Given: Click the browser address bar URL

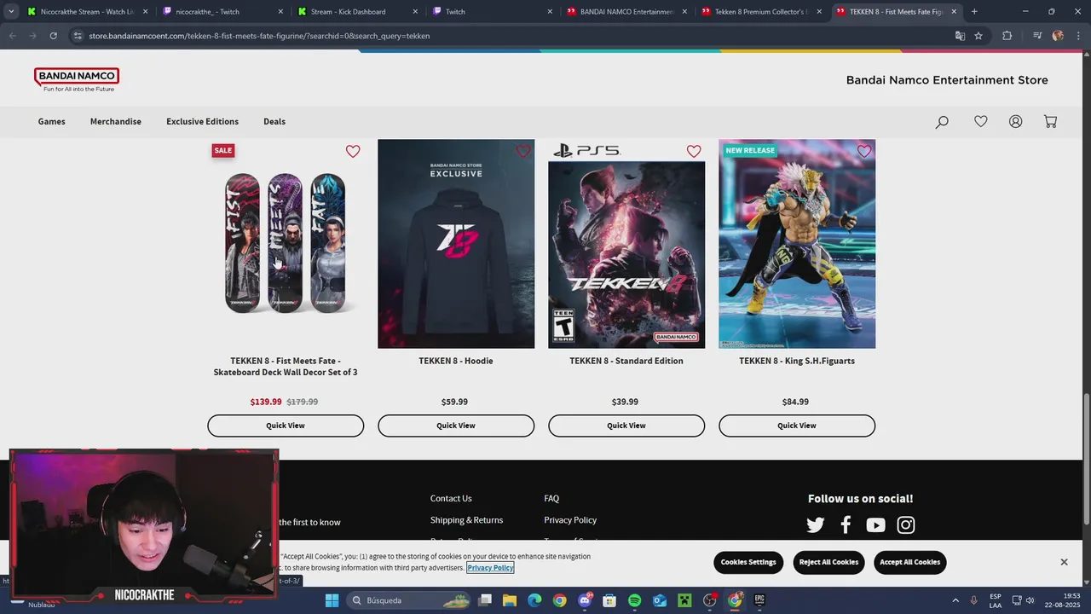Looking at the screenshot, I should coord(259,36).
